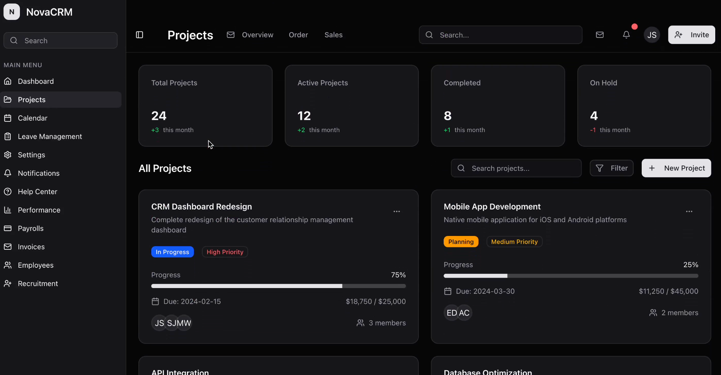Click the Leave Management clipboard icon
The image size is (721, 375).
(8, 136)
